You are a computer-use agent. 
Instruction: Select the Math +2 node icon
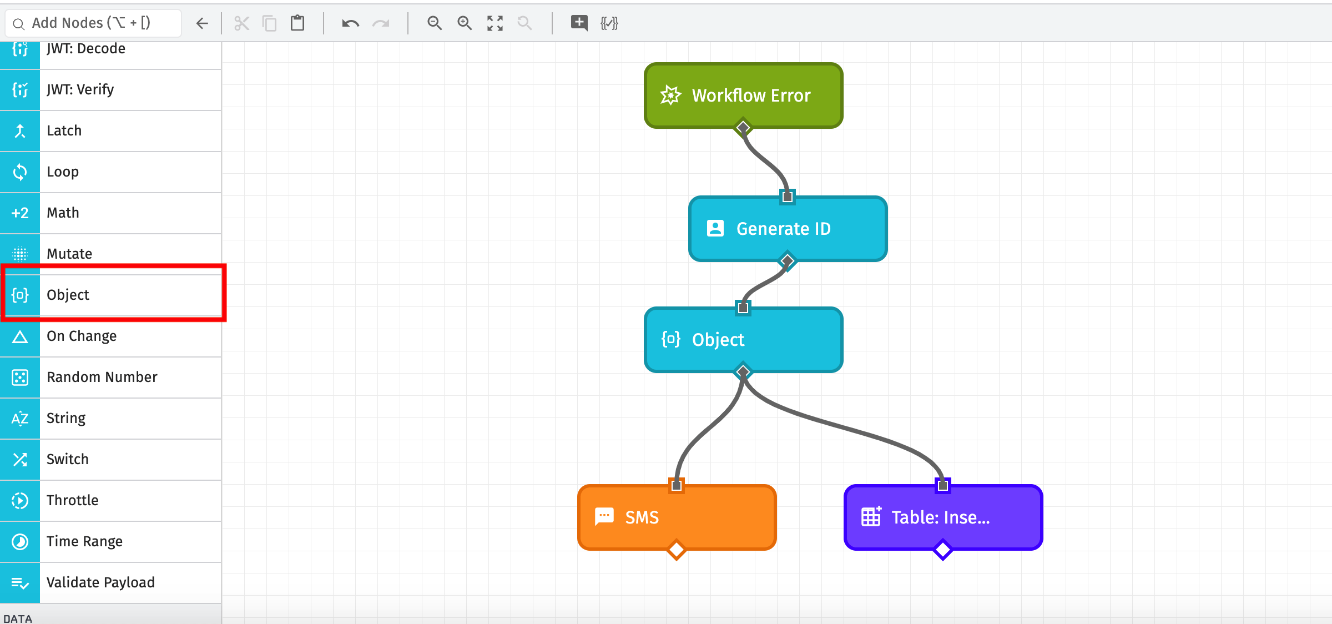(20, 213)
